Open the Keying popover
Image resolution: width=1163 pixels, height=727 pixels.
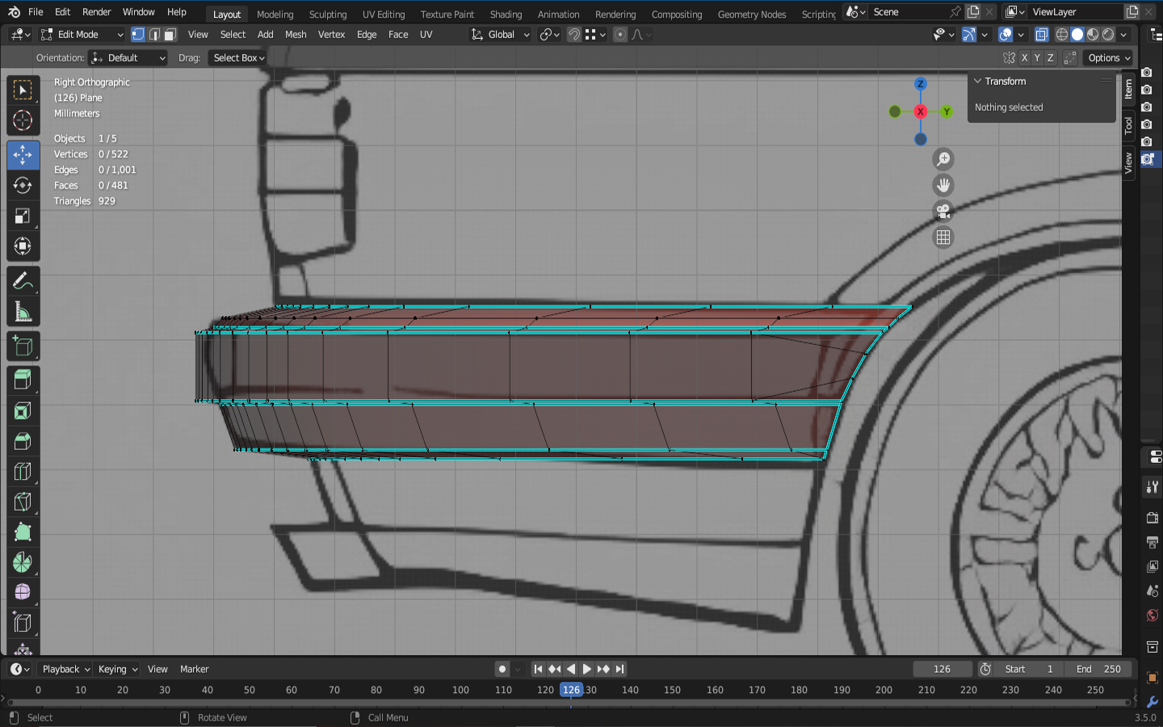117,669
